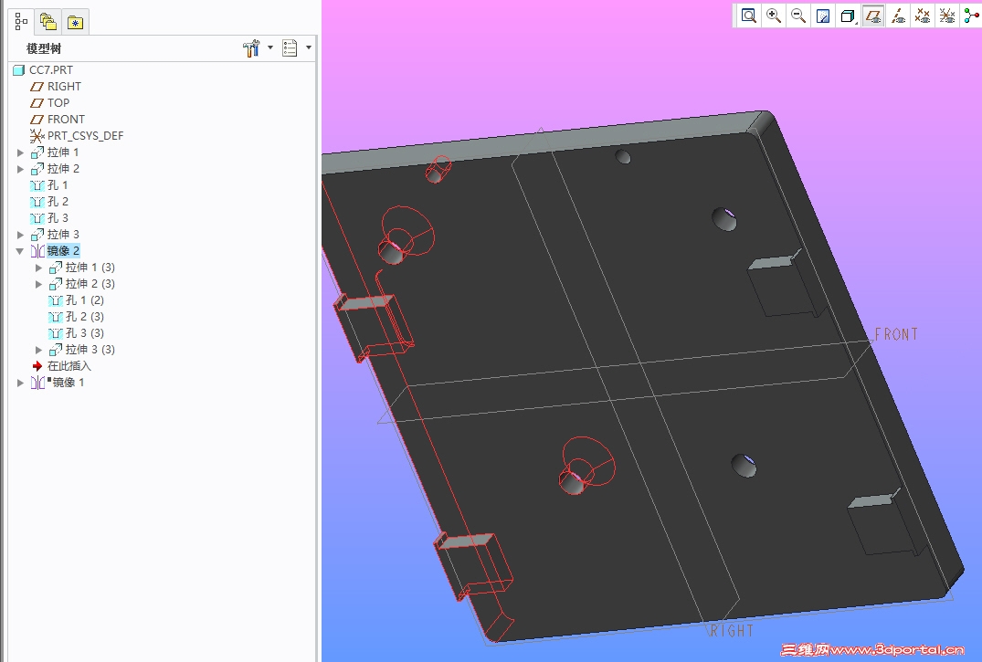Expand the 镜像 1 mirror node
Image resolution: width=982 pixels, height=662 pixels.
(20, 383)
